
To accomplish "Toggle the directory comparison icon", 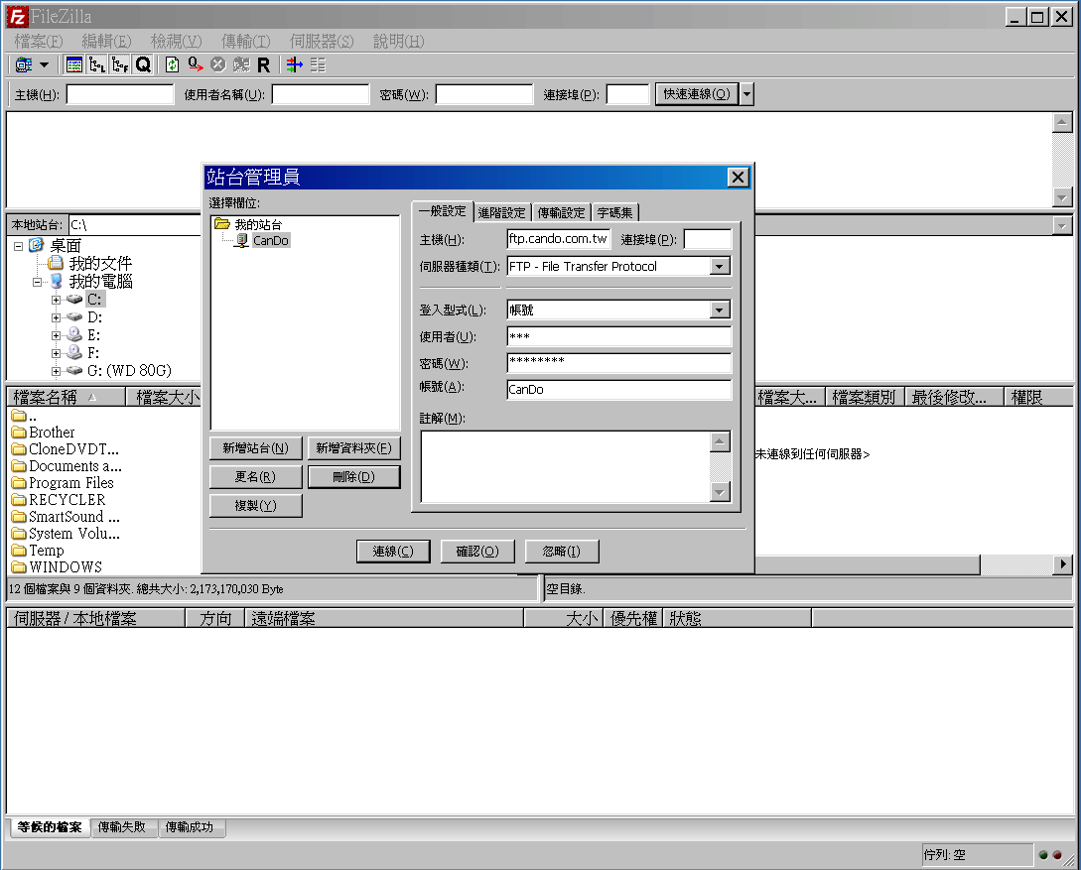I will coord(318,64).
